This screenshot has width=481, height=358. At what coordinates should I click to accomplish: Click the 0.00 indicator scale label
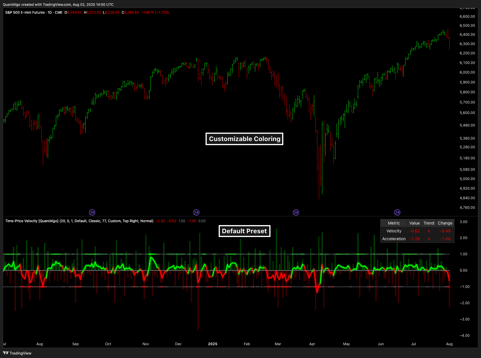tap(464, 270)
